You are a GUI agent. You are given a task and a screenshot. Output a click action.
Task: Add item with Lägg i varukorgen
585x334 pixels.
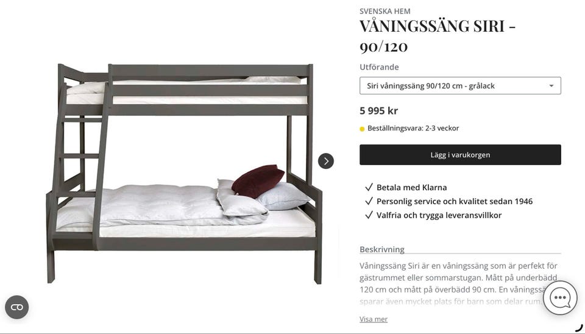(x=460, y=155)
